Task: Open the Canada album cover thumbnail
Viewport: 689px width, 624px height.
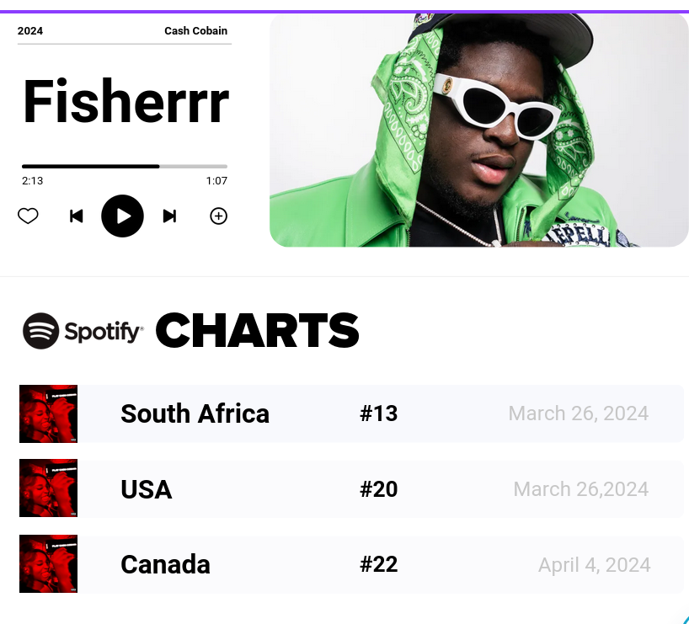Action: 48,564
